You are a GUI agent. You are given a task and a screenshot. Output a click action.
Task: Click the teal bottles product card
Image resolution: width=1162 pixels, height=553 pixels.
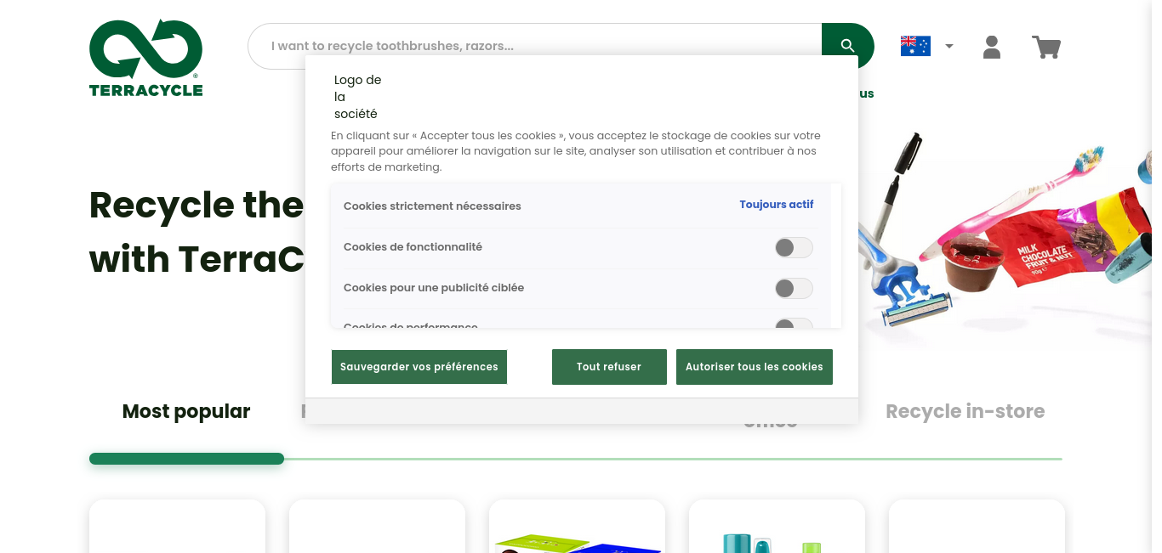pos(777,527)
